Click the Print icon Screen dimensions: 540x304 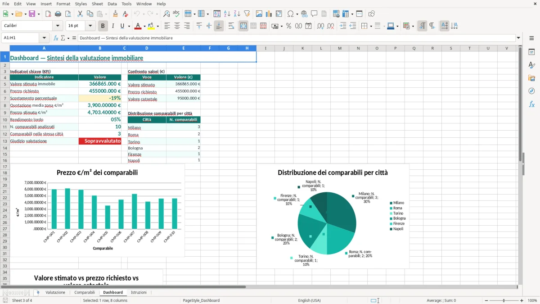tap(58, 14)
